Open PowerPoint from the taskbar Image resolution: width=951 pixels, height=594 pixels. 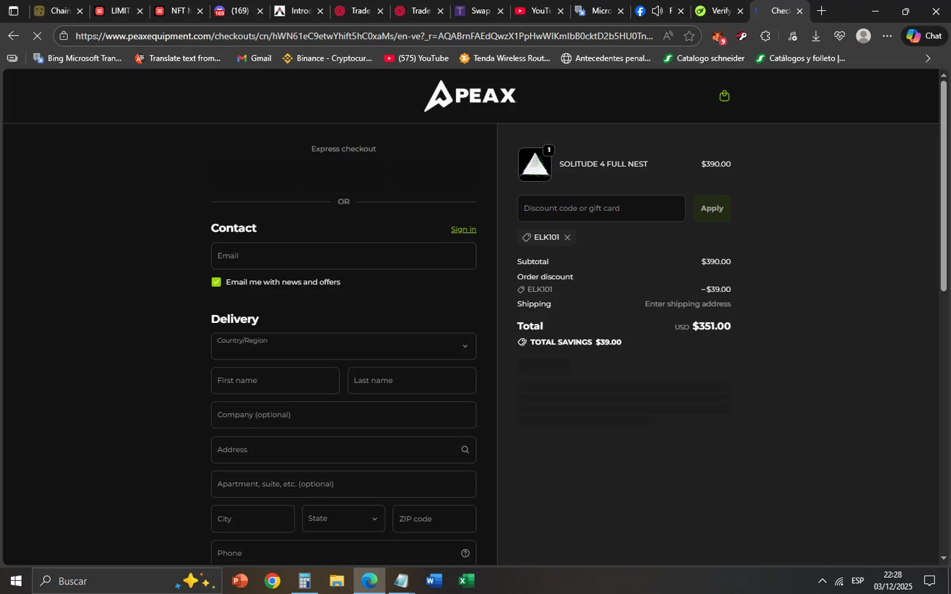point(240,581)
